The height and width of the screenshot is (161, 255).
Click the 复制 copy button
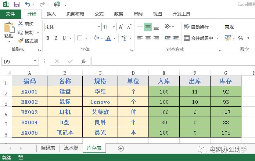pos(25,33)
